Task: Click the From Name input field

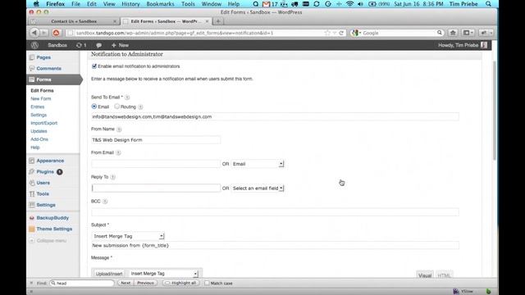Action: (156, 140)
